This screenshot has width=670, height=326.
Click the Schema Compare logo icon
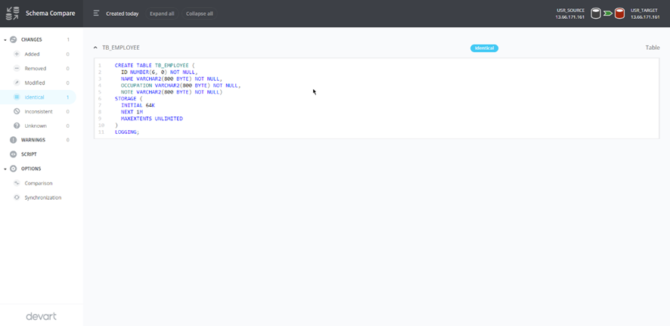pyautogui.click(x=13, y=14)
